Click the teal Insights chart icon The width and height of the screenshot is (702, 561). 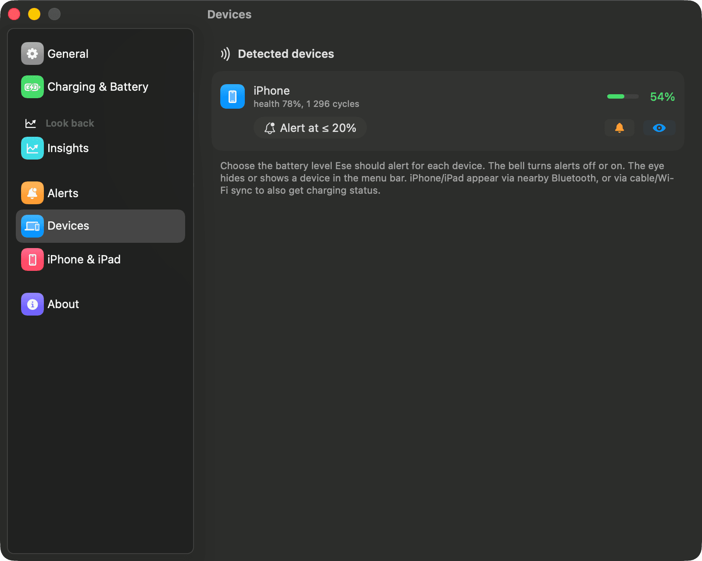click(x=32, y=148)
